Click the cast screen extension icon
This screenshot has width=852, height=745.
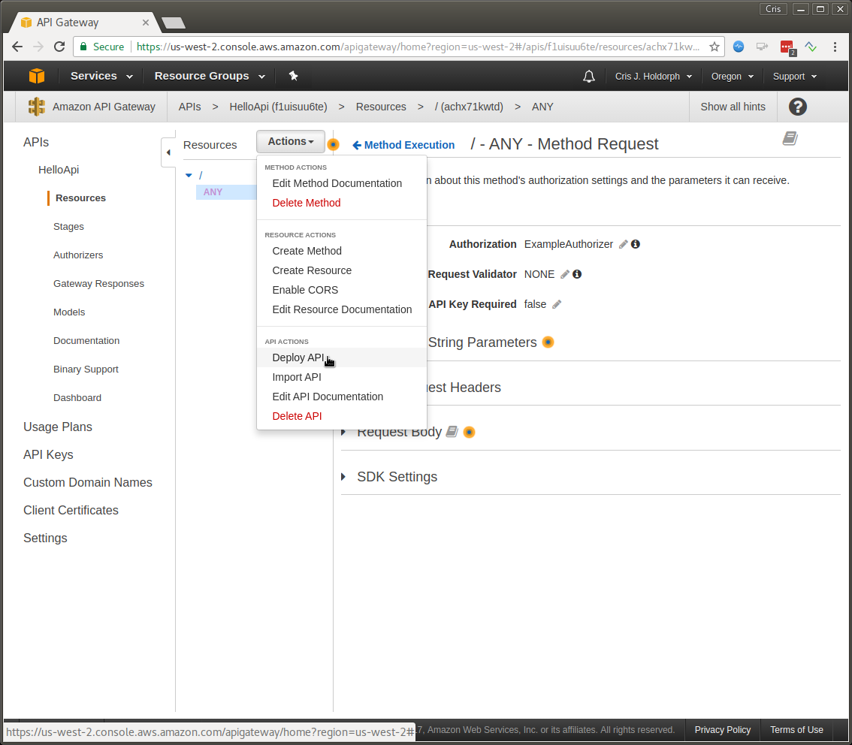[763, 47]
